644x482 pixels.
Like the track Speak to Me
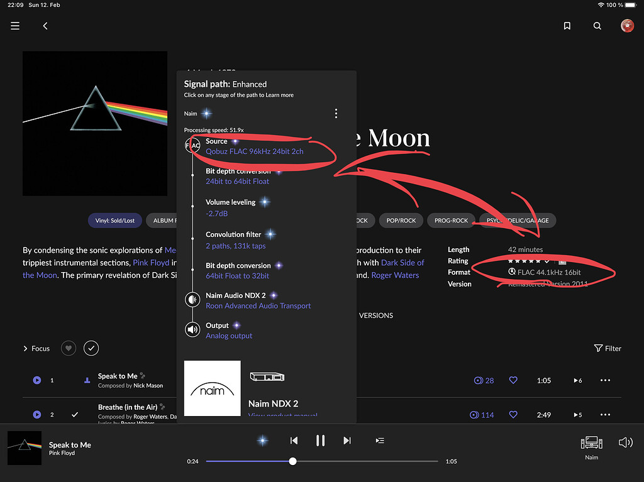coord(513,380)
